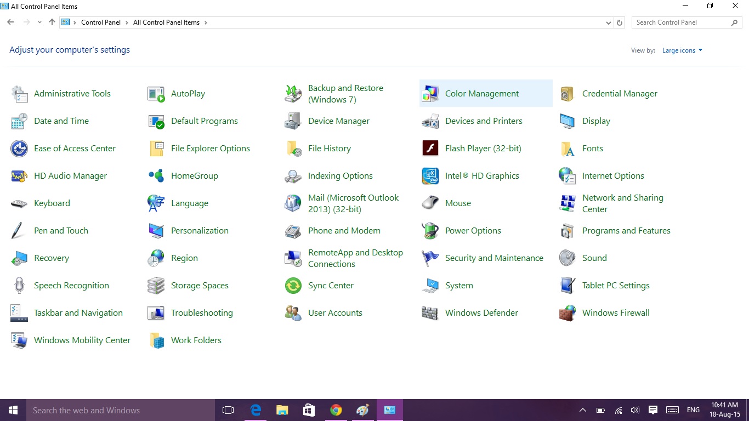Screen dimensions: 749x421
Task: Open RemoteApp and Desktop Connections link
Action: (x=355, y=258)
